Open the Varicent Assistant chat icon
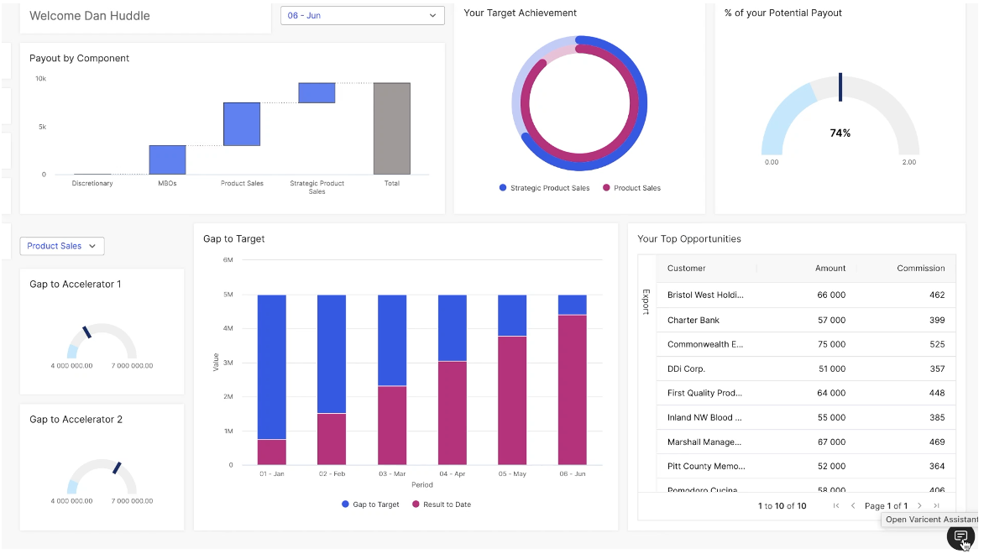Screen dimensions: 984x554 click(960, 537)
